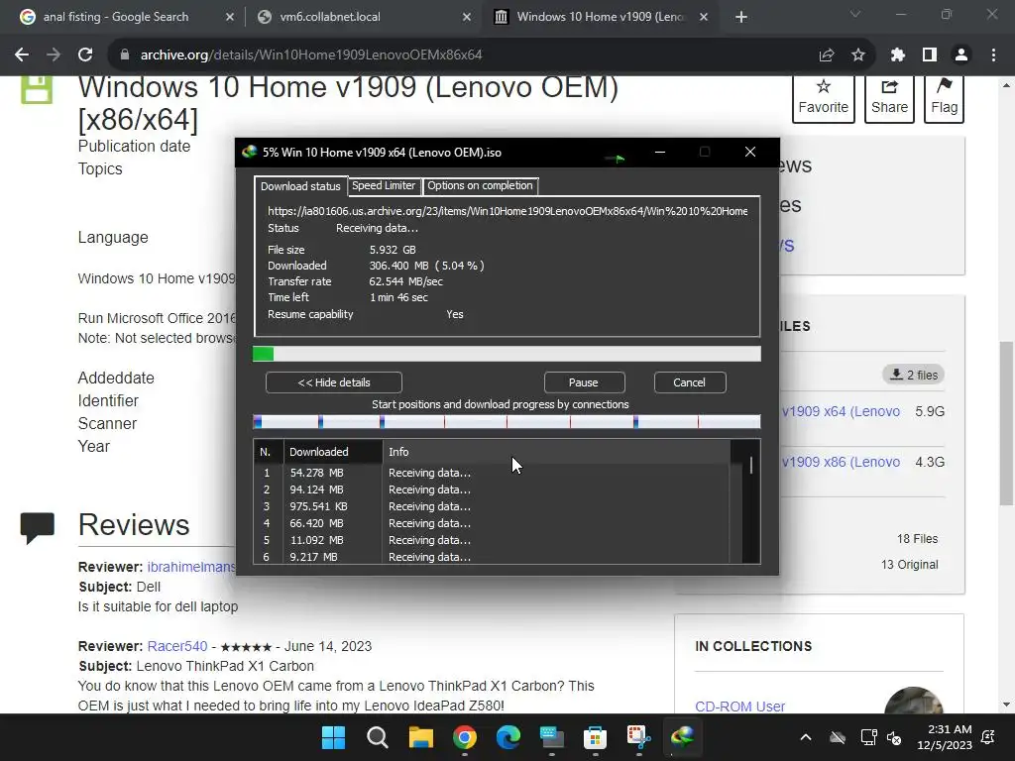Click the page vertical scrollbar
The width and height of the screenshot is (1015, 761).
coord(1006,423)
